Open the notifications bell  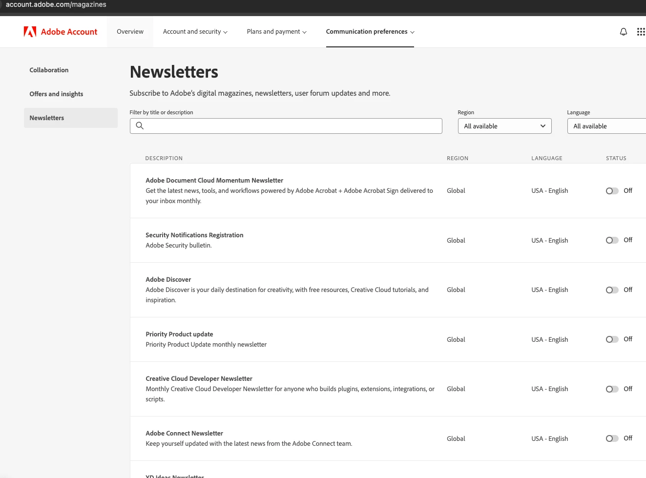[624, 32]
